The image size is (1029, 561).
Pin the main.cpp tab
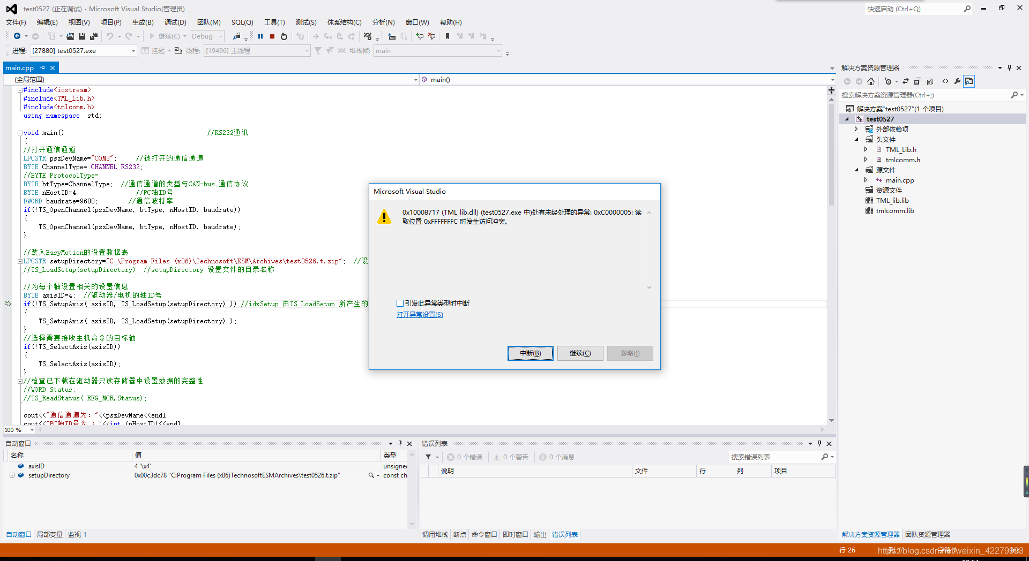42,68
